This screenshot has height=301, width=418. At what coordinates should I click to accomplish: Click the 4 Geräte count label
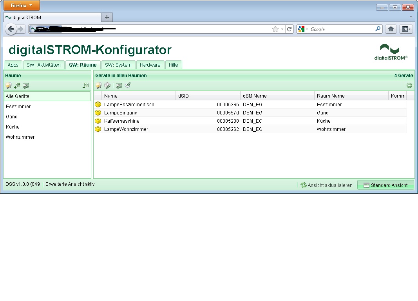click(404, 76)
